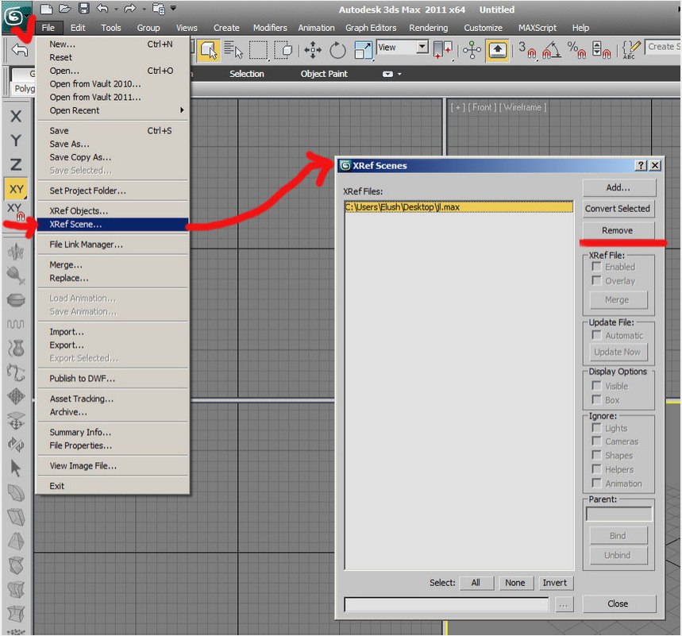Choose the Rectangular Selection Region tool

pos(258,50)
